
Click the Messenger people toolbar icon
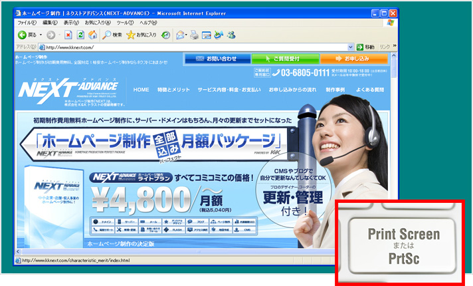[231, 35]
